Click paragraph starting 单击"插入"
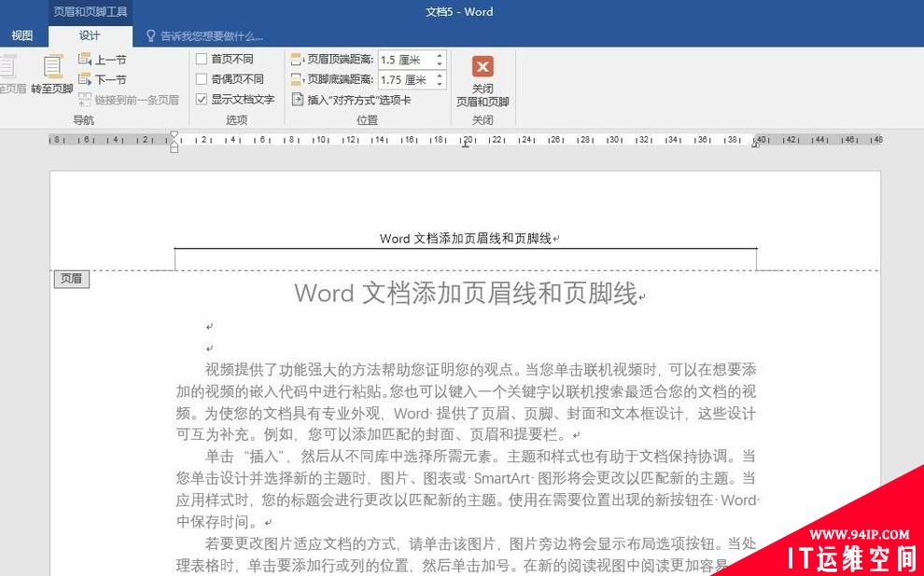The width and height of the screenshot is (924, 576). (x=466, y=488)
